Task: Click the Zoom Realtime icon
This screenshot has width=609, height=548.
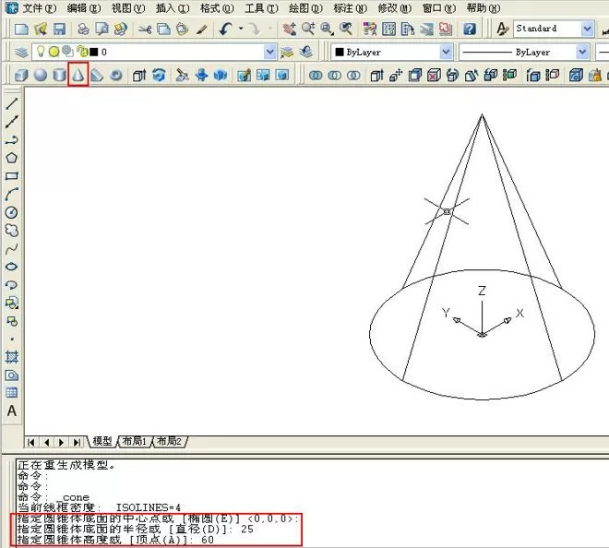Action: click(308, 30)
